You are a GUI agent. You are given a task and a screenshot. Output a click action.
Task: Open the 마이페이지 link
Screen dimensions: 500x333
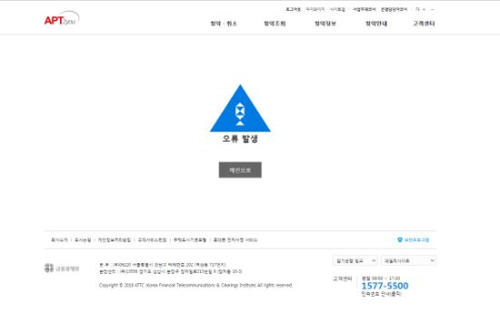click(x=315, y=10)
